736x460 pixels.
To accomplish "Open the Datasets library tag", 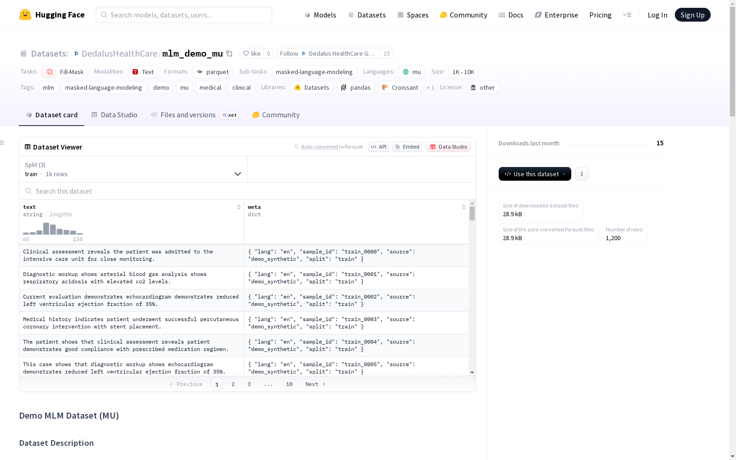I will pyautogui.click(x=312, y=87).
